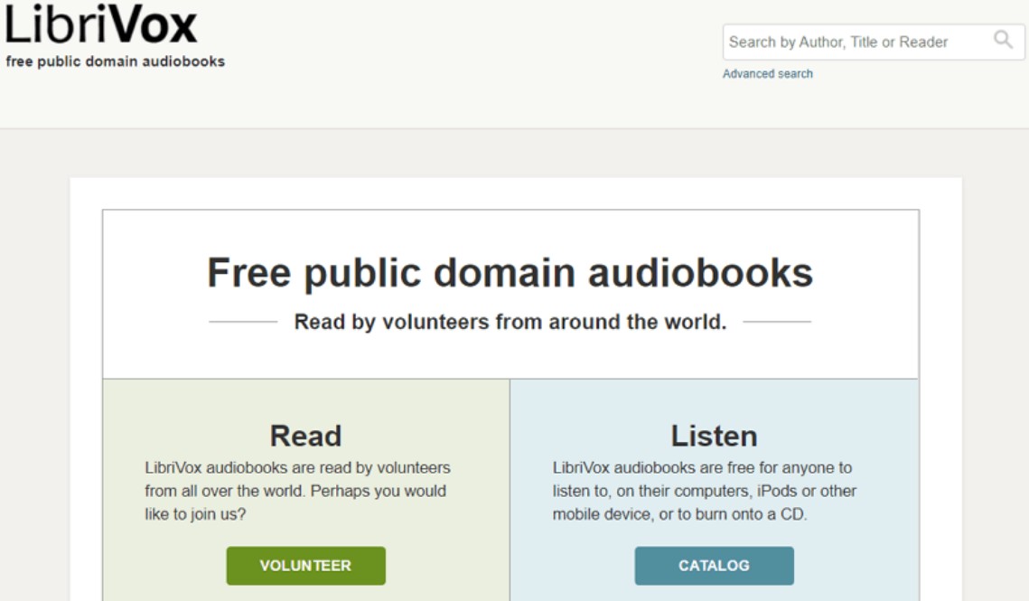Click the 'free public domain audiobooks' tagline

[x=116, y=62]
